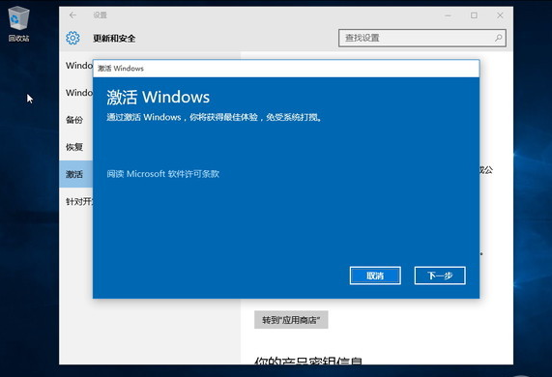Select 激活 in the sidebar
This screenshot has height=377, width=552.
click(76, 174)
